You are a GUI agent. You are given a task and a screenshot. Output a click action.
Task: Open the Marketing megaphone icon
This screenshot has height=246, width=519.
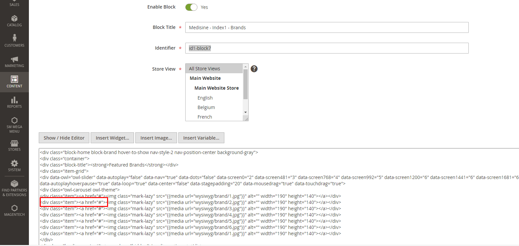[14, 59]
